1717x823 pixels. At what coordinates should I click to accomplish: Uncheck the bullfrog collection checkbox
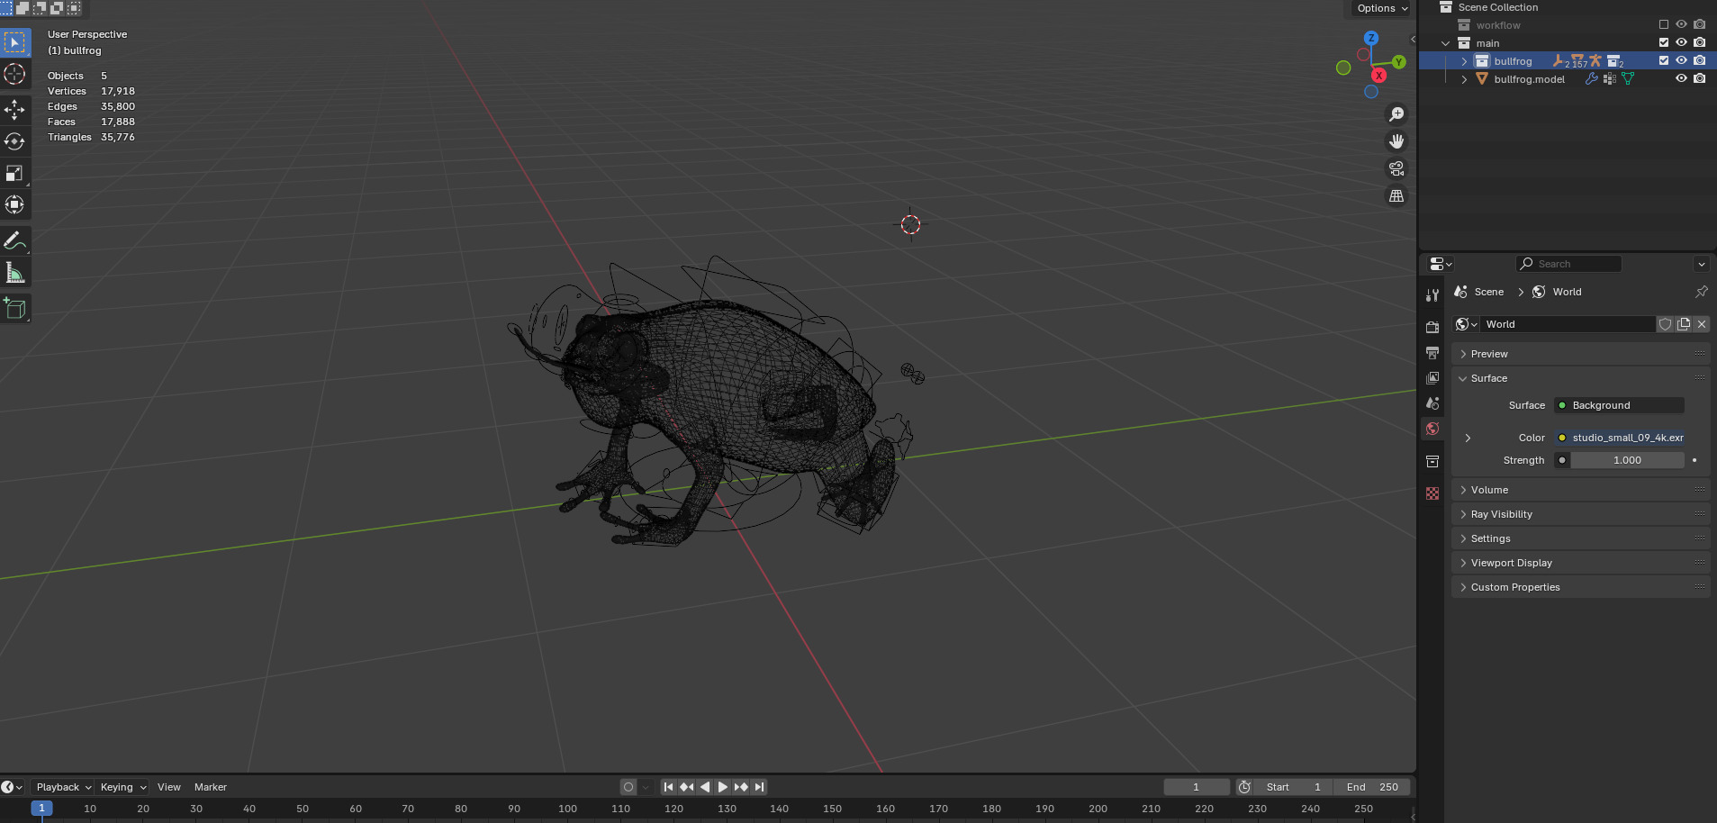click(1664, 61)
